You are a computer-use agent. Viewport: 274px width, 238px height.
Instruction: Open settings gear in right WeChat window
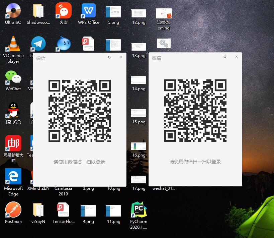coord(225,57)
